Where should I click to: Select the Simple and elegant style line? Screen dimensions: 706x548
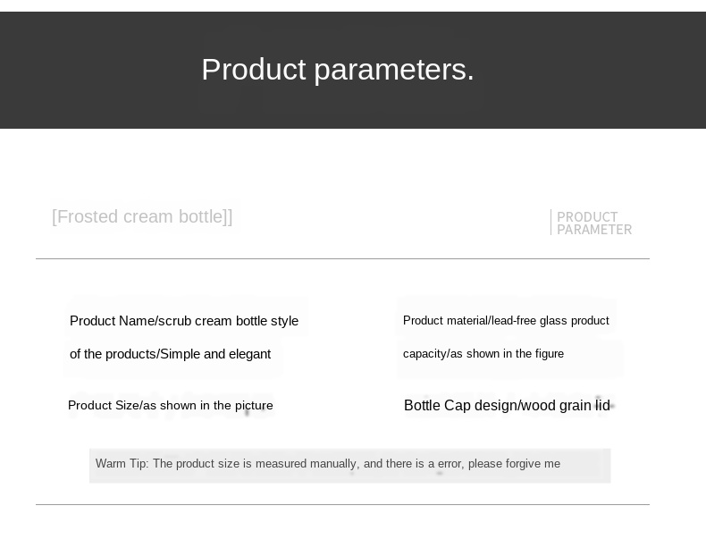point(170,354)
